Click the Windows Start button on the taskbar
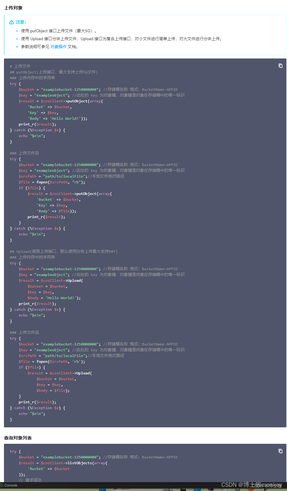Screen dimensions: 287x491 (102, 489)
